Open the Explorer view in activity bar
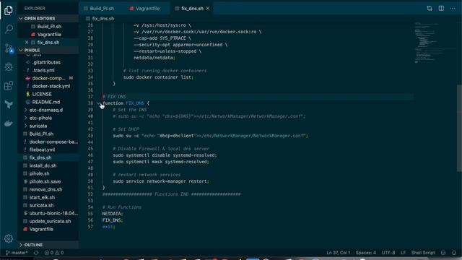The height and width of the screenshot is (260, 462). pyautogui.click(x=9, y=11)
